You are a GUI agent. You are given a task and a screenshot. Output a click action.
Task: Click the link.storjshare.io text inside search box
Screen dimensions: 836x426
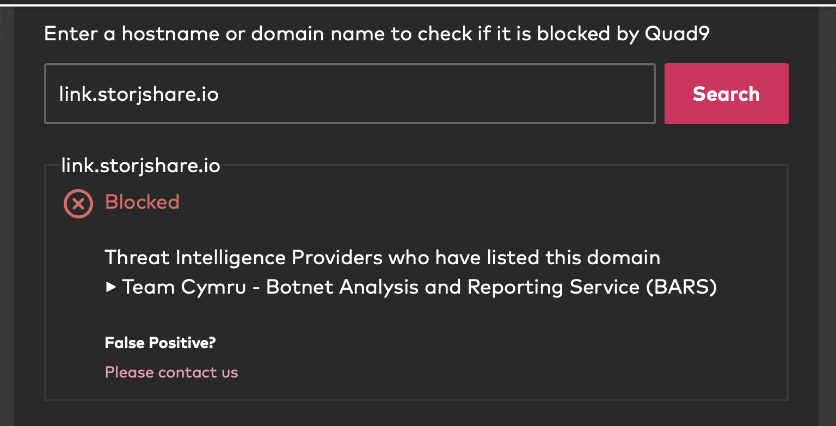click(x=139, y=94)
